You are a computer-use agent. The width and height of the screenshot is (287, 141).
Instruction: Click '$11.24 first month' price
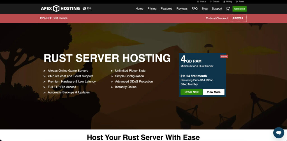[194, 76]
